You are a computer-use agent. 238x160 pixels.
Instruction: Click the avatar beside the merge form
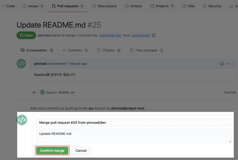point(22,120)
